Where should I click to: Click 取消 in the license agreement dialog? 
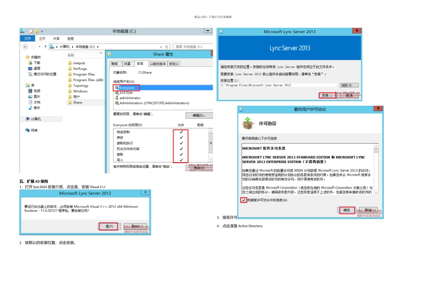pyautogui.click(x=368, y=210)
